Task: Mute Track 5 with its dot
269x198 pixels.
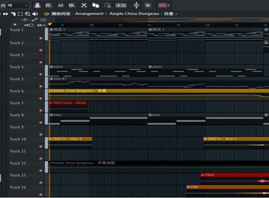Action: click(41, 87)
